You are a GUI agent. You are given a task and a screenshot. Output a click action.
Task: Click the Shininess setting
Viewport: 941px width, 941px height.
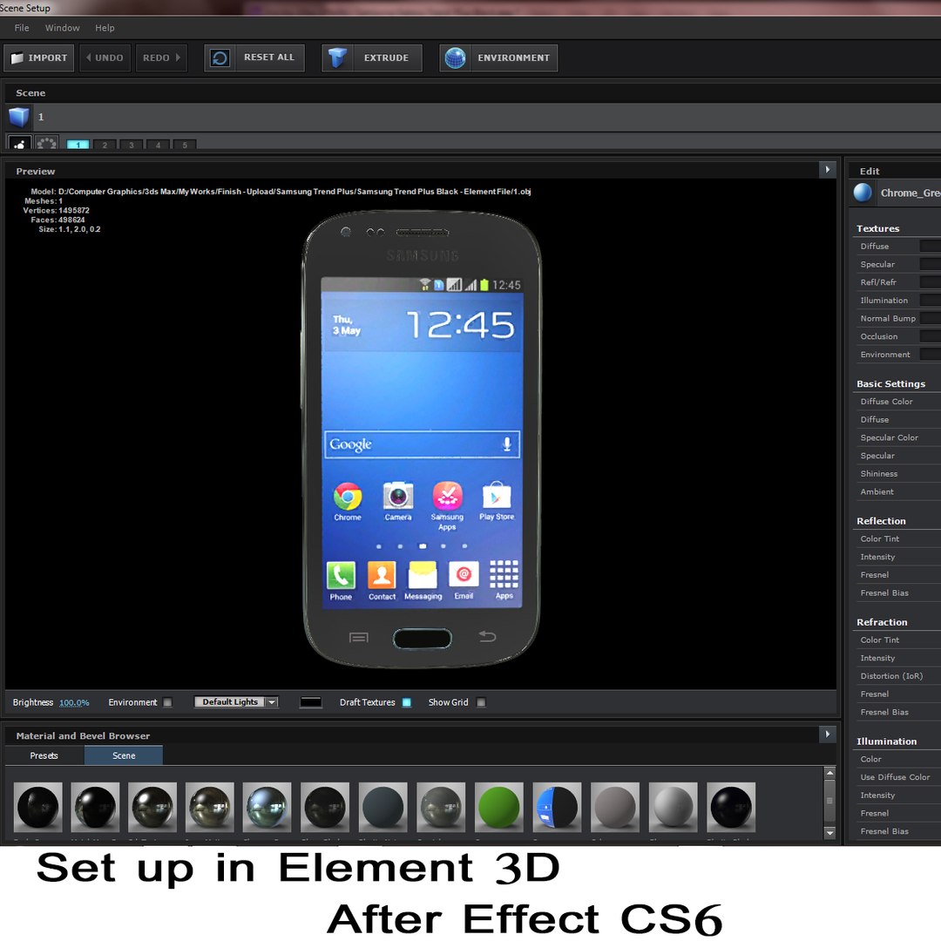point(897,473)
